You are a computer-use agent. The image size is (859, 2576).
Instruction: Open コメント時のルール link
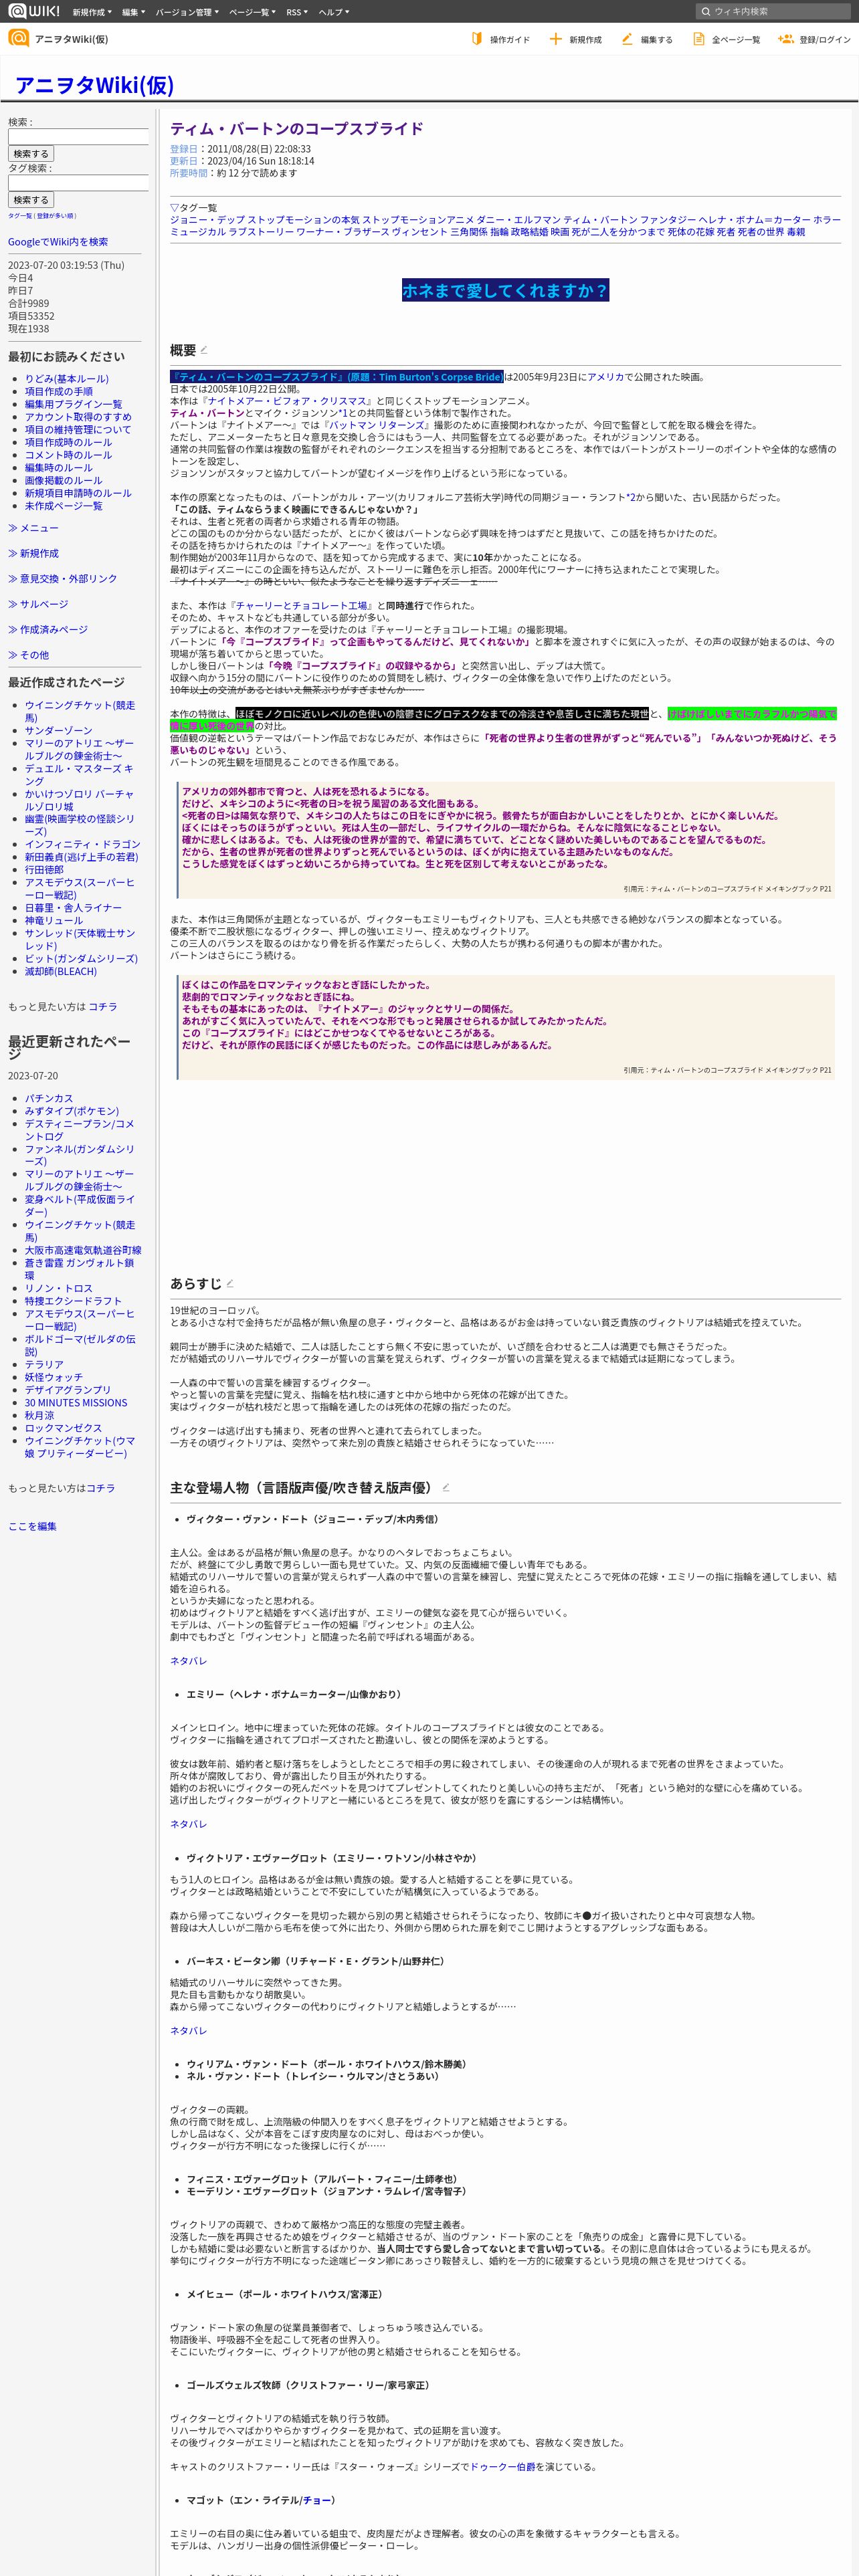68,455
